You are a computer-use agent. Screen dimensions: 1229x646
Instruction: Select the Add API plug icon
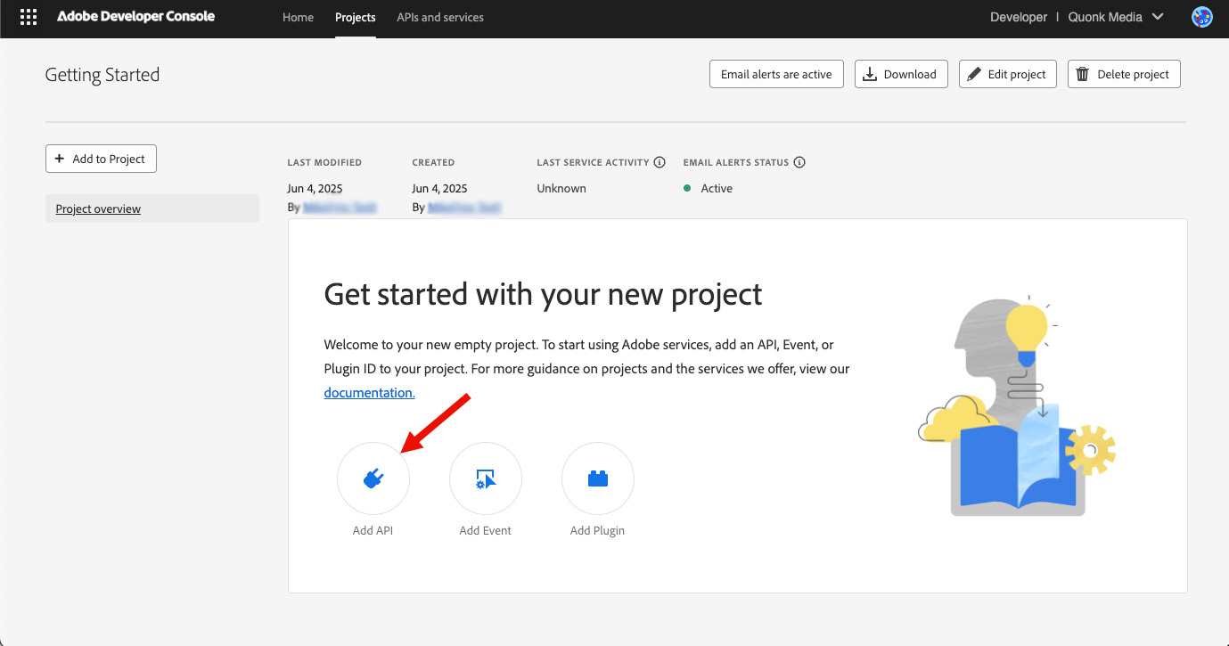click(373, 478)
